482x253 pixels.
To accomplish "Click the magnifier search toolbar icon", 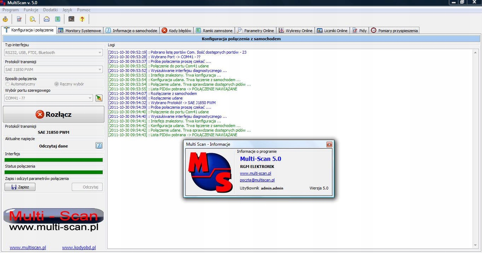I will [33, 19].
